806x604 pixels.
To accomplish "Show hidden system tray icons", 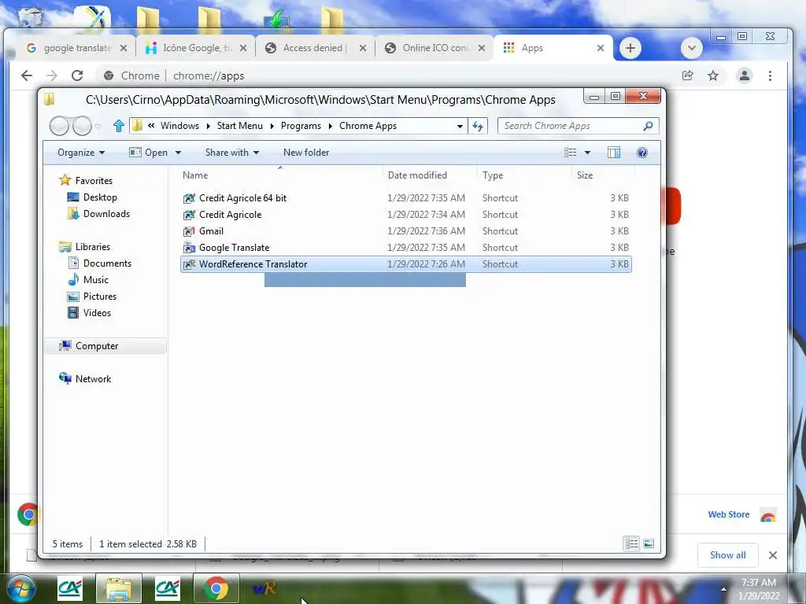I will (724, 588).
